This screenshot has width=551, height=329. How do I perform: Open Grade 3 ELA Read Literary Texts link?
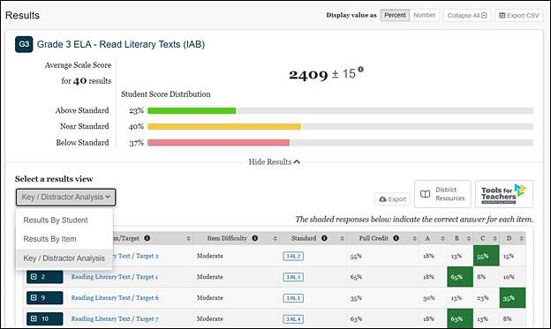(121, 44)
